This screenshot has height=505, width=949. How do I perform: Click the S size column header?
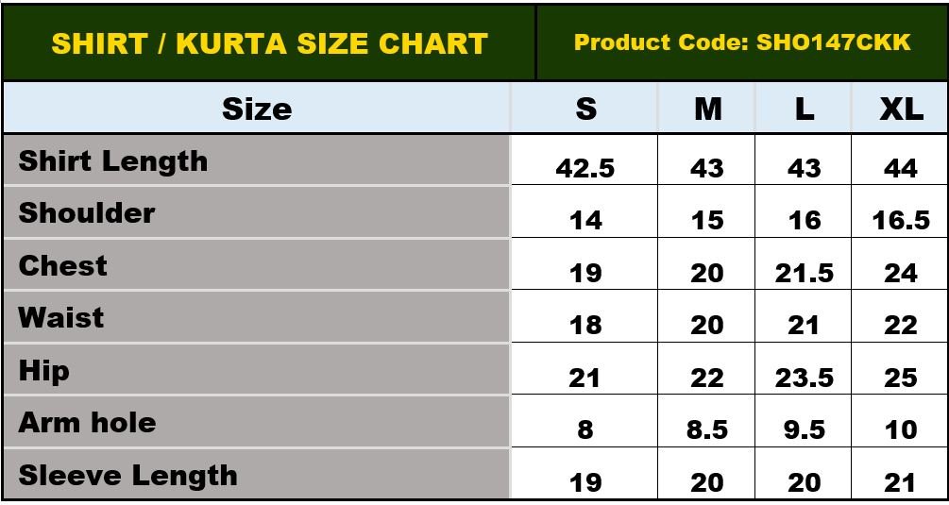(585, 109)
